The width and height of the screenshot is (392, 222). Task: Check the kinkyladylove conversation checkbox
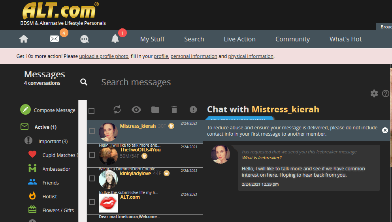tap(92, 179)
